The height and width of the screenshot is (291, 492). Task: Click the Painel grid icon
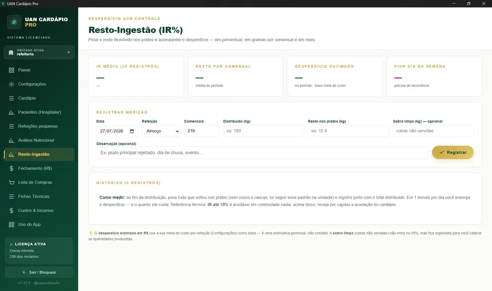(12, 70)
